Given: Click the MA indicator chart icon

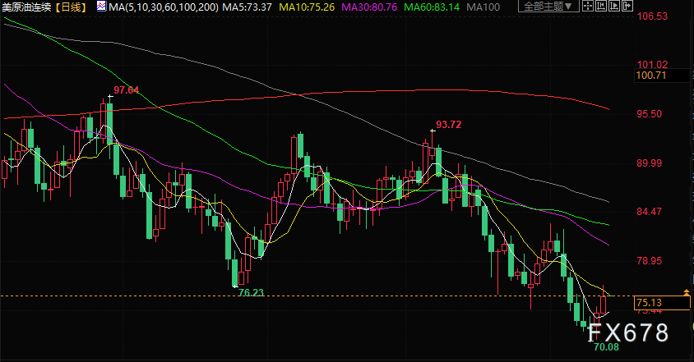Looking at the screenshot, I should pos(102,7).
